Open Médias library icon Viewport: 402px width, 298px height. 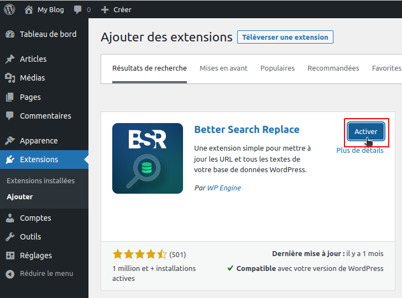[x=10, y=78]
